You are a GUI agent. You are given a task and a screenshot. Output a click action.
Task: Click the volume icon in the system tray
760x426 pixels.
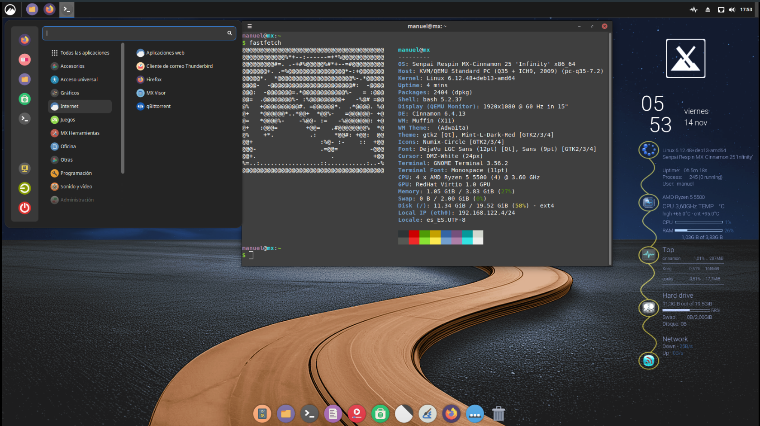pyautogui.click(x=732, y=9)
